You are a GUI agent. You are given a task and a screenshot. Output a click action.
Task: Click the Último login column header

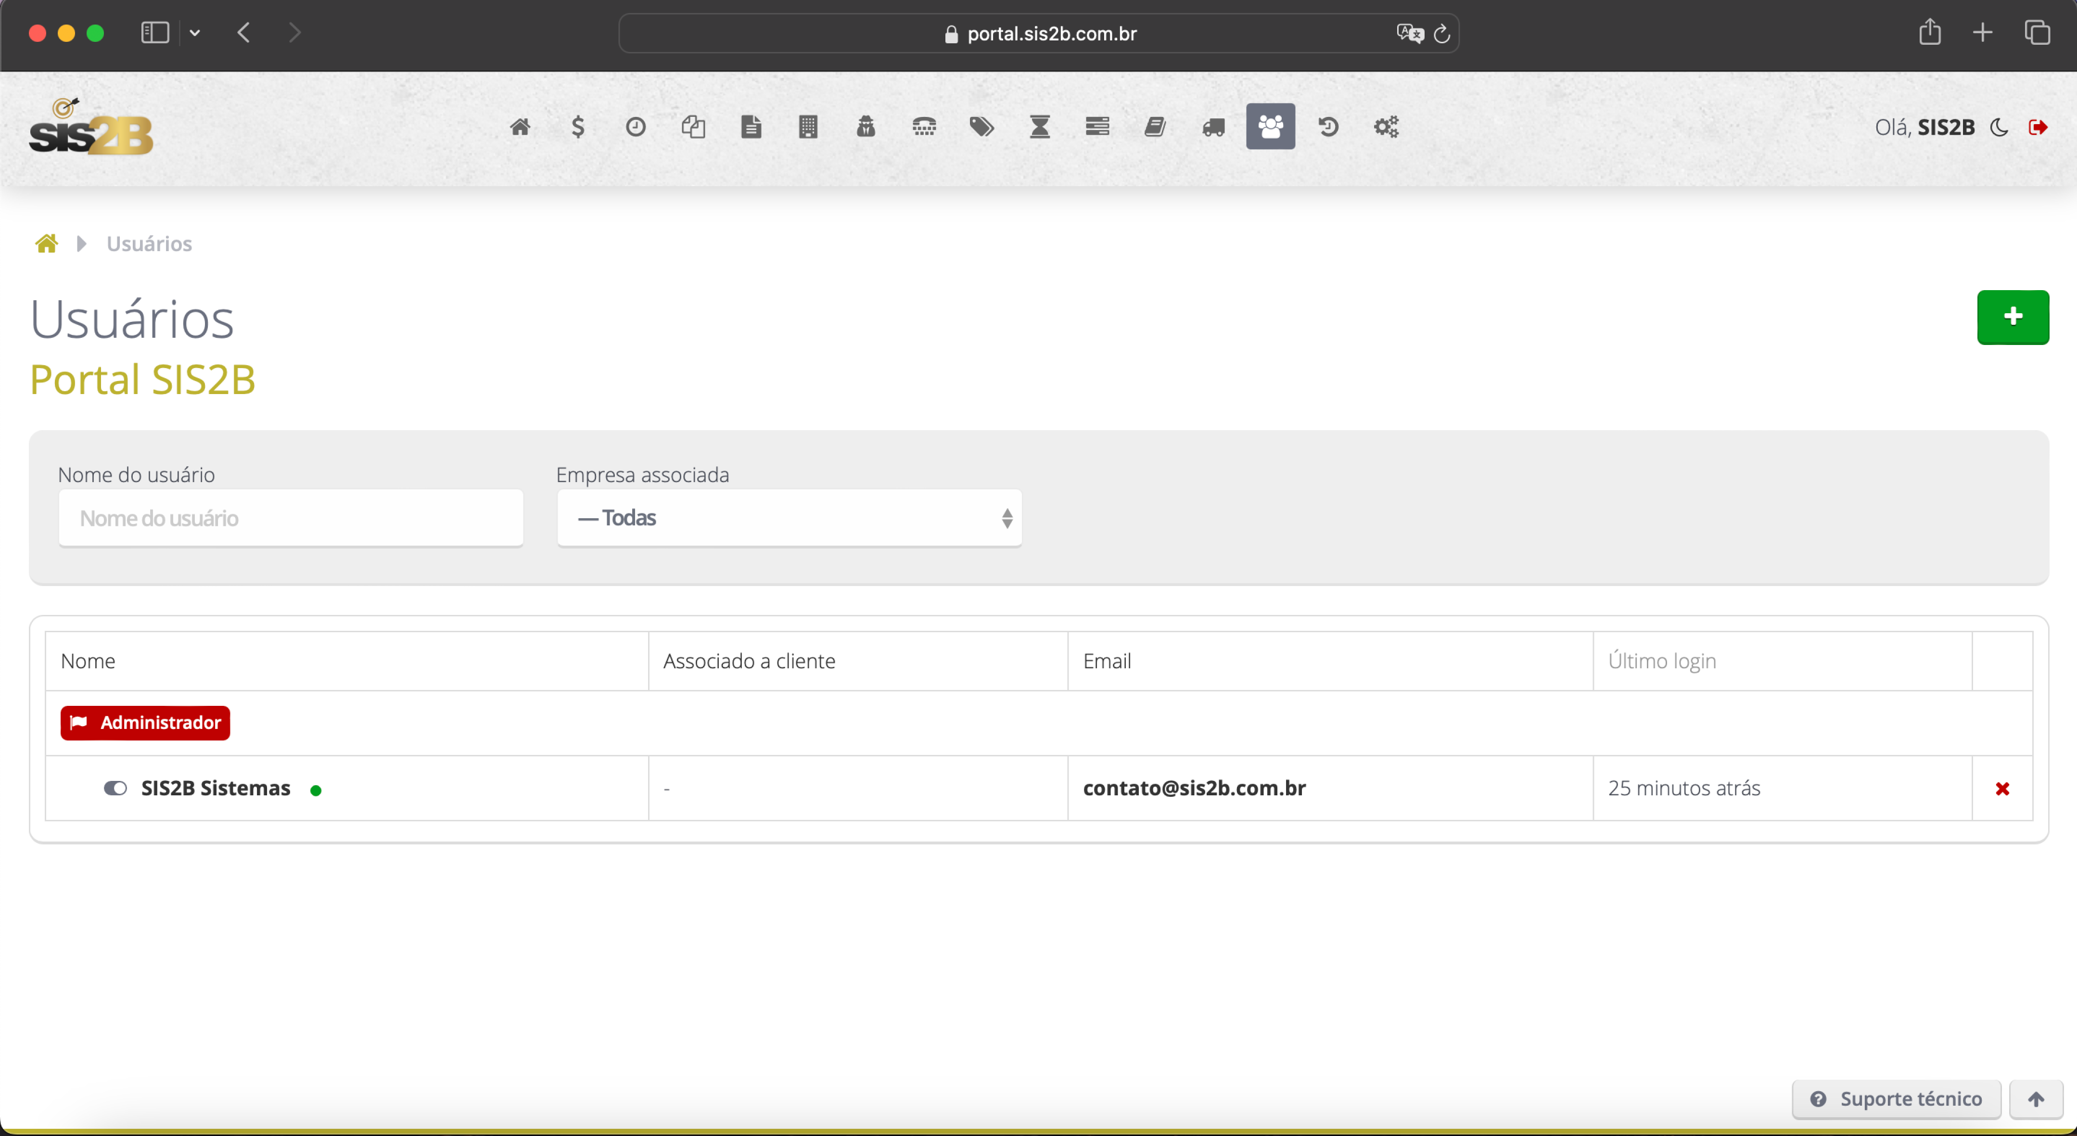coord(1662,661)
